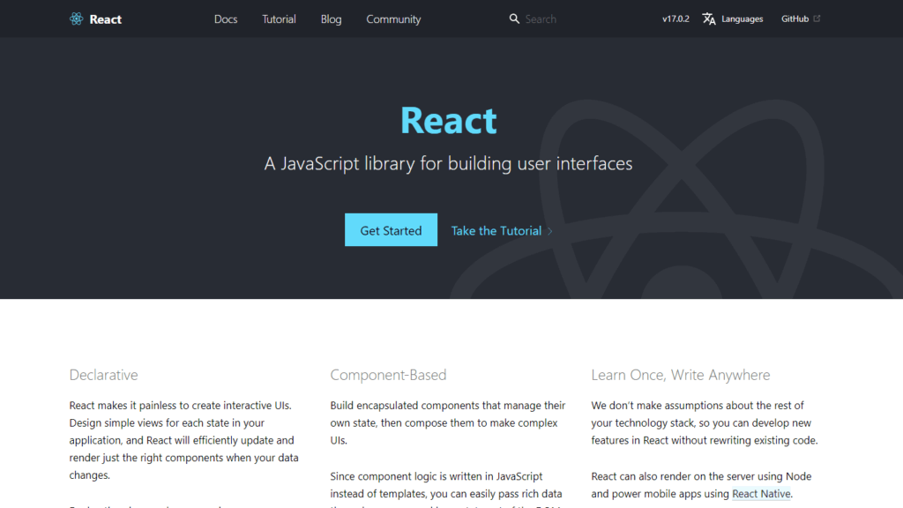Open the Tutorial nav item

[279, 19]
